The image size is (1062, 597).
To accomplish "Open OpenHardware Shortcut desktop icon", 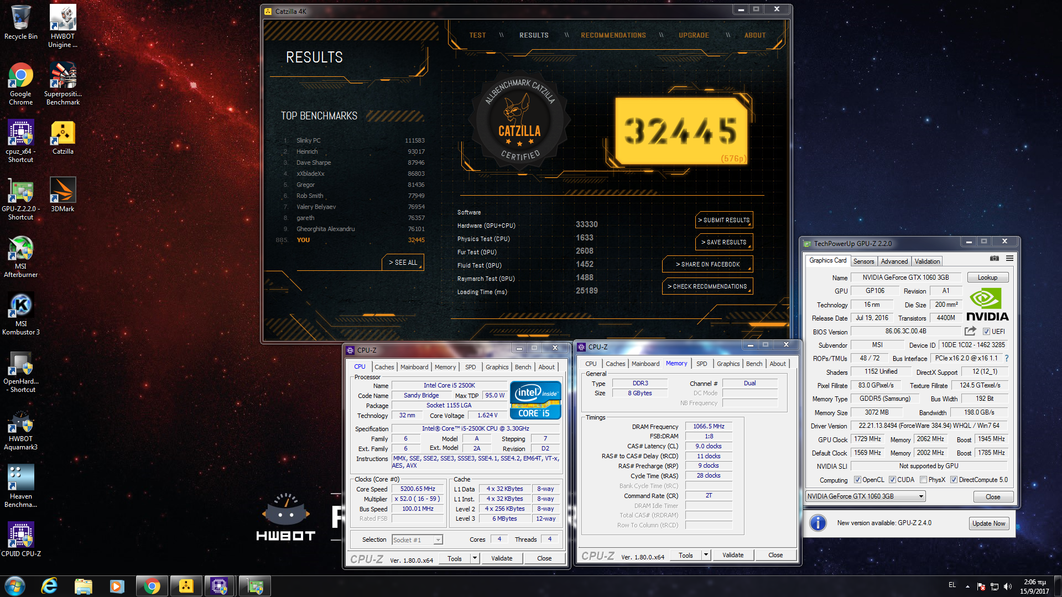I will tap(21, 371).
